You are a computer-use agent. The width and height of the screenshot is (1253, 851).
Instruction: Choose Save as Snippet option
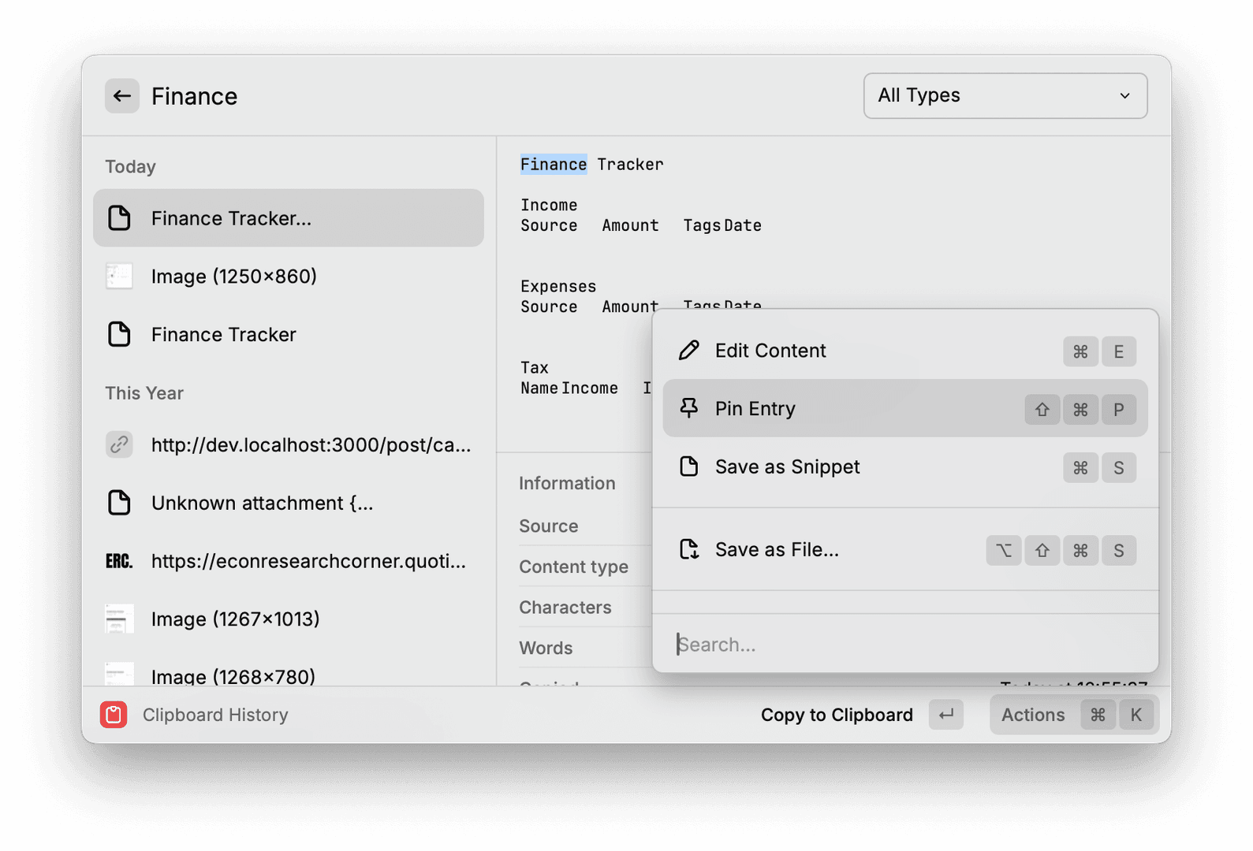click(x=787, y=467)
